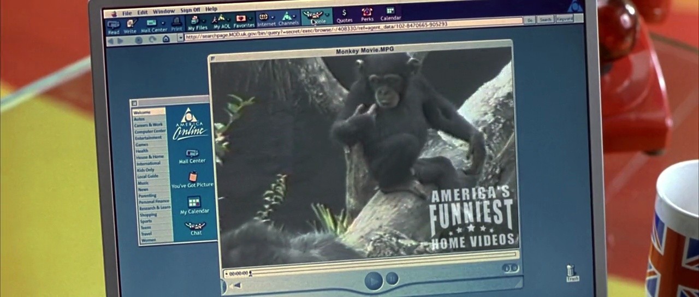Expand the URL history dropdown arrow
699x297 pixels.
[181, 38]
